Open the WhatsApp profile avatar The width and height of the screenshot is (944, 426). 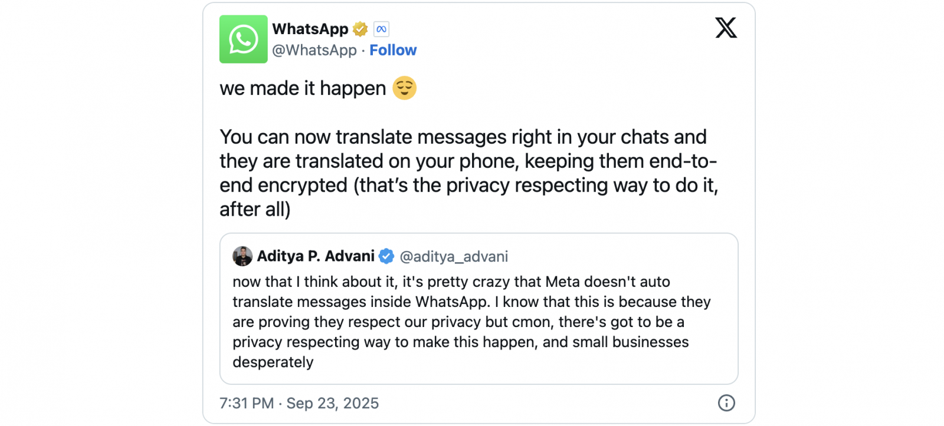coord(243,39)
